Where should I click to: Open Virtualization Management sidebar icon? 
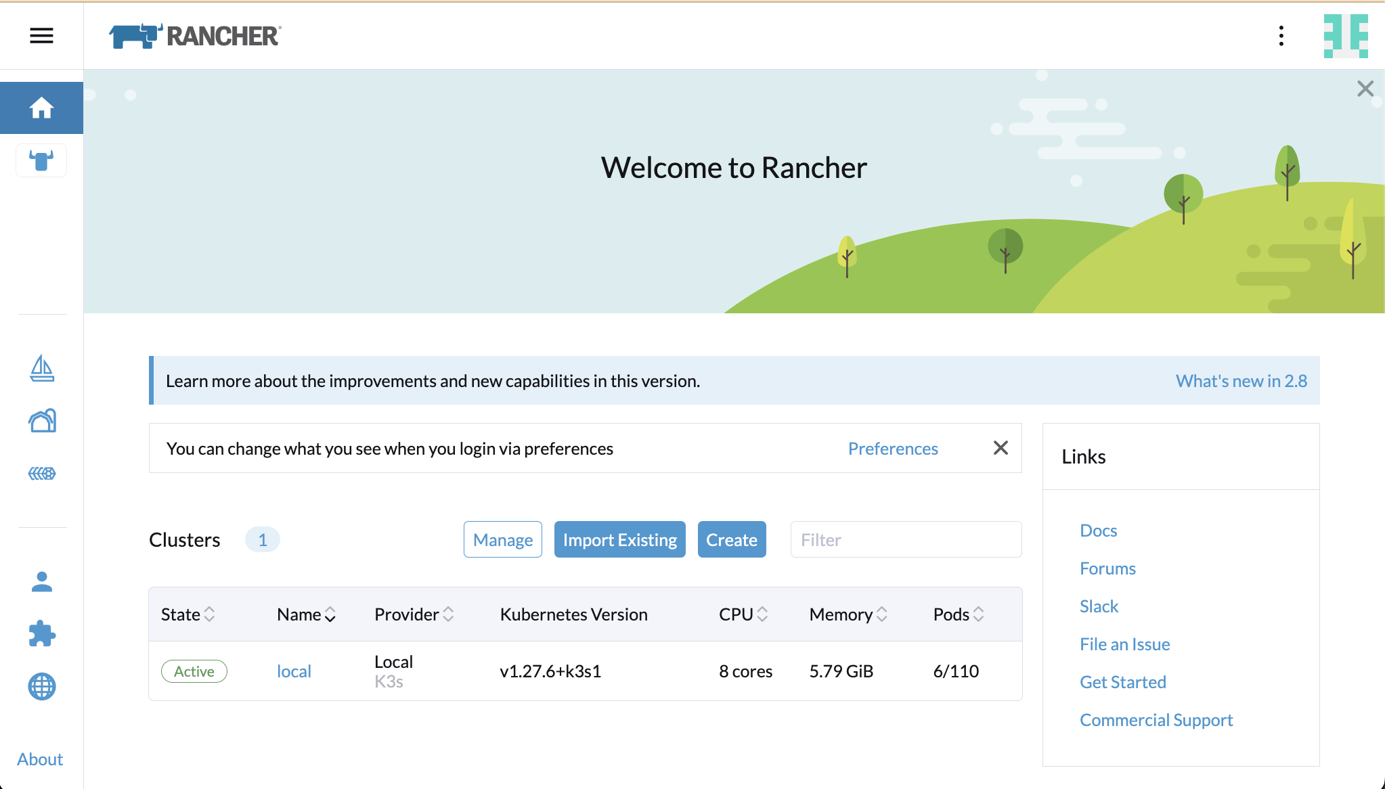point(42,473)
